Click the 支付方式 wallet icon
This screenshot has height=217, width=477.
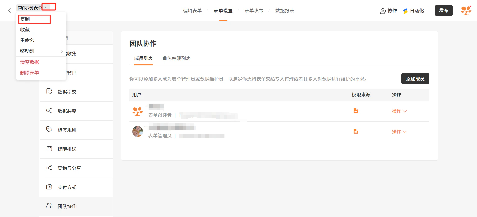[49, 187]
